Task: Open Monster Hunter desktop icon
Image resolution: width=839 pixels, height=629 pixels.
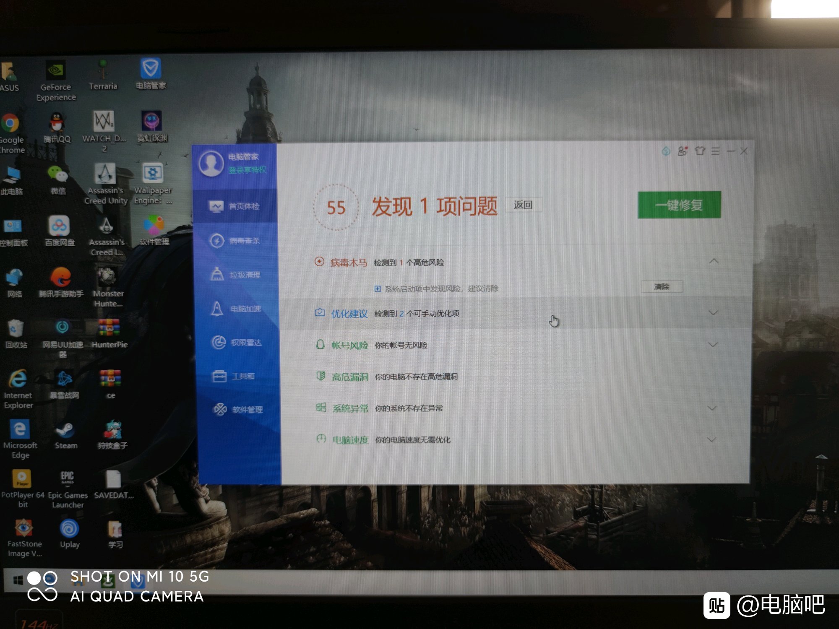Action: 108,287
